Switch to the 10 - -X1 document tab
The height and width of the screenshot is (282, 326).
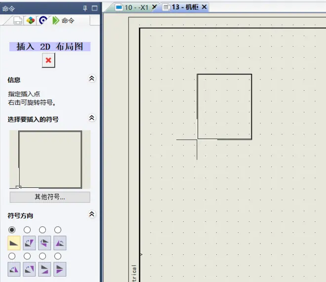point(132,7)
